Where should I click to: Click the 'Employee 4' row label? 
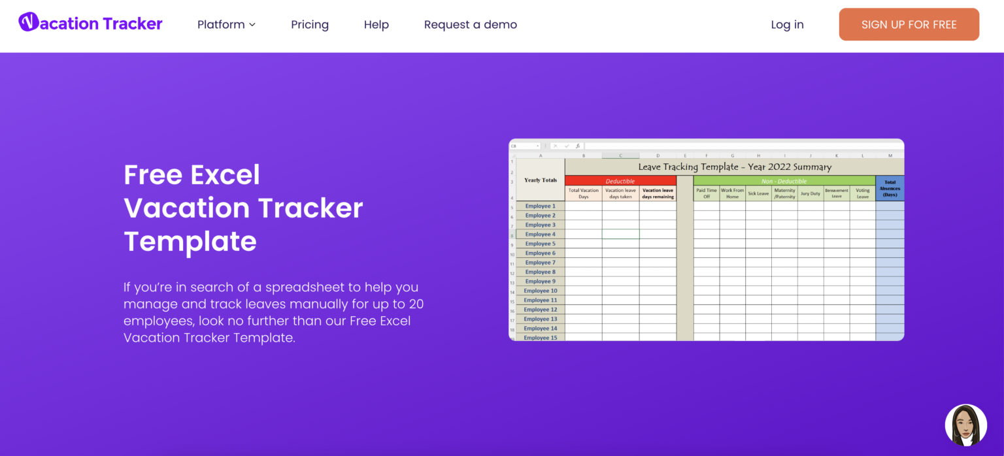[541, 234]
